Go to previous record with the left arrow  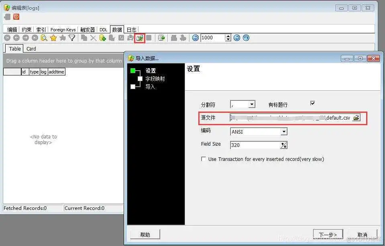coord(16,38)
